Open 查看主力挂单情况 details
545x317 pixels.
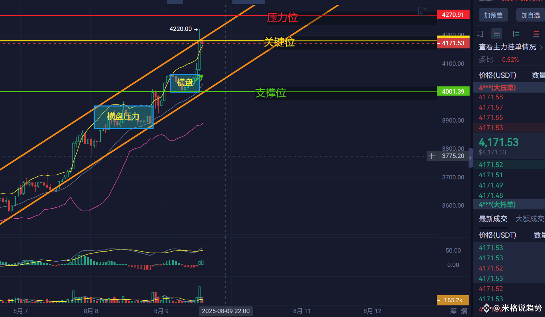(x=507, y=47)
